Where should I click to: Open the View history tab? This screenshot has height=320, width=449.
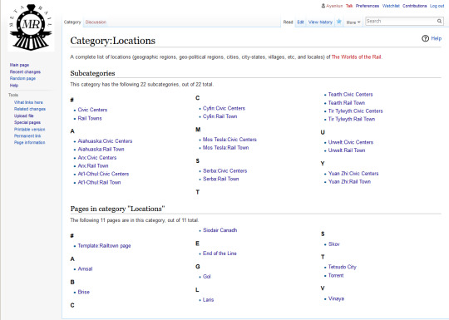[x=320, y=22]
